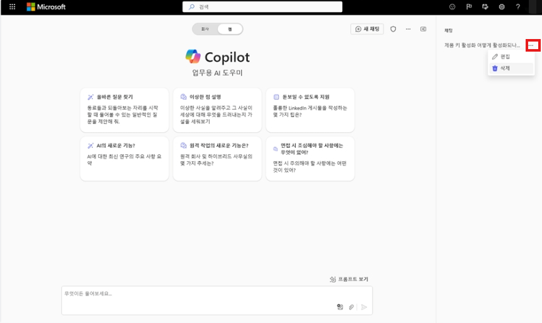Choose 삭제 from chat context menu
The height and width of the screenshot is (323, 542).
click(511, 68)
